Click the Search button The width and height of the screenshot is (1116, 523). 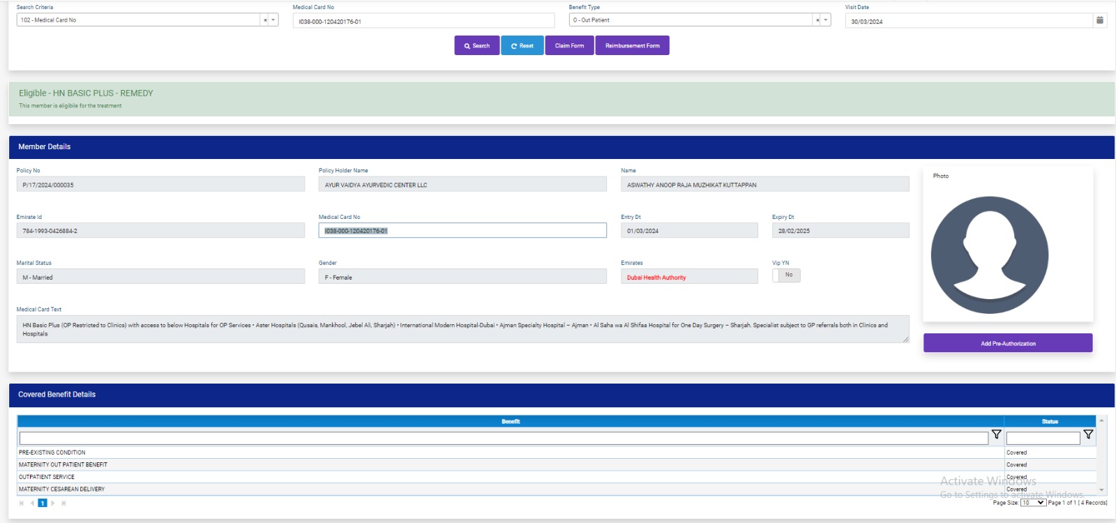[477, 46]
